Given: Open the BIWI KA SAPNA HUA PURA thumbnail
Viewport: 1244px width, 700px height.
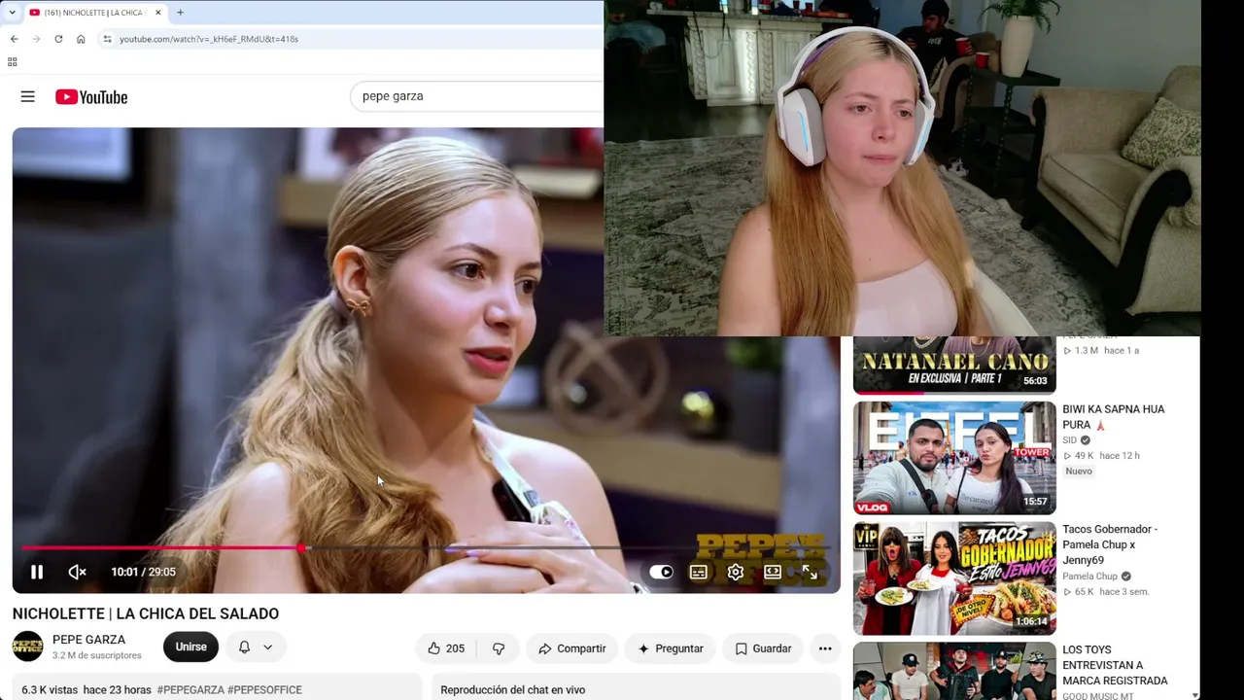Looking at the screenshot, I should [954, 458].
